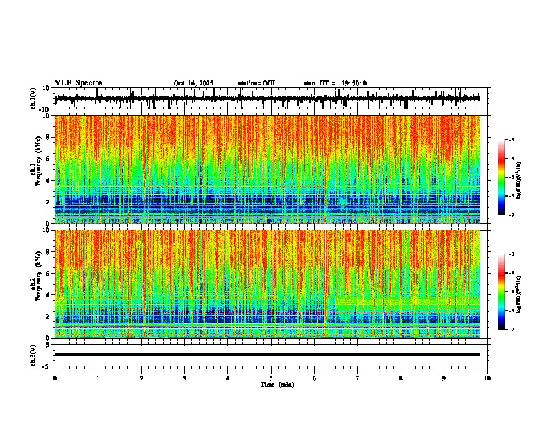Image resolution: width=549 pixels, height=424 pixels.
Task: Click the "-3" tick on ch.2 colorbar
Action: [512, 254]
